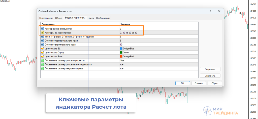Toggle true value for 'Показывать размер текущего спреда'

point(122,68)
